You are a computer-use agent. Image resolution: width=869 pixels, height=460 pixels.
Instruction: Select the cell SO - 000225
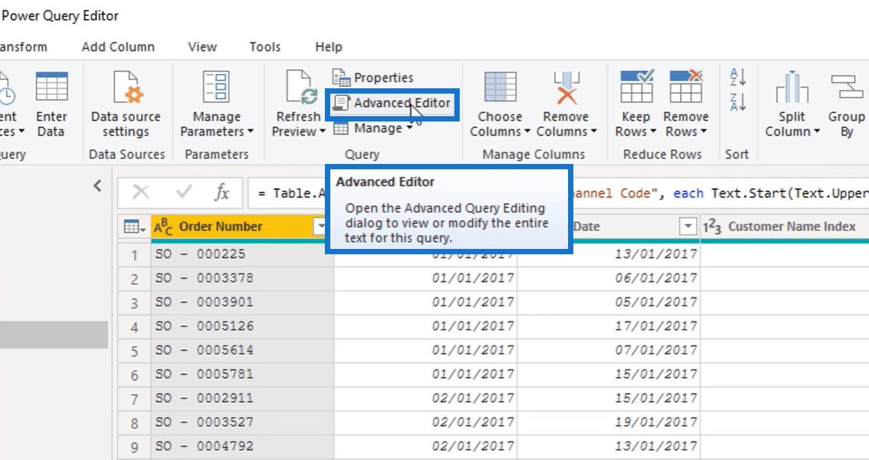(x=242, y=254)
